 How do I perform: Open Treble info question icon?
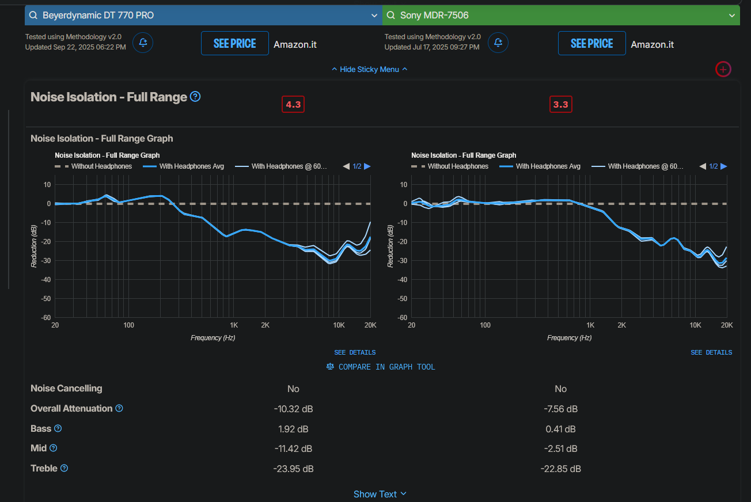click(x=64, y=468)
